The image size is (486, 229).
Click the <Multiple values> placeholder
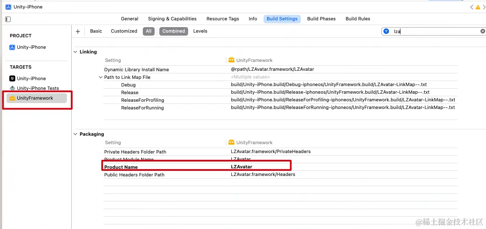250,77
